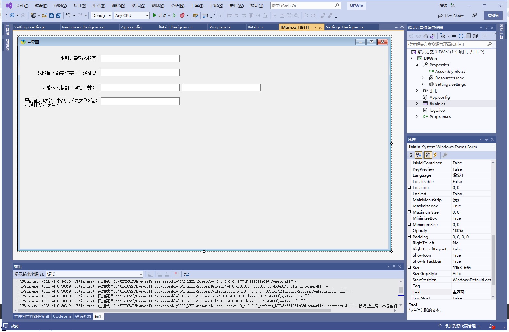509x332 pixels.
Task: Pin the Solution Explorer panel
Action: [486, 28]
